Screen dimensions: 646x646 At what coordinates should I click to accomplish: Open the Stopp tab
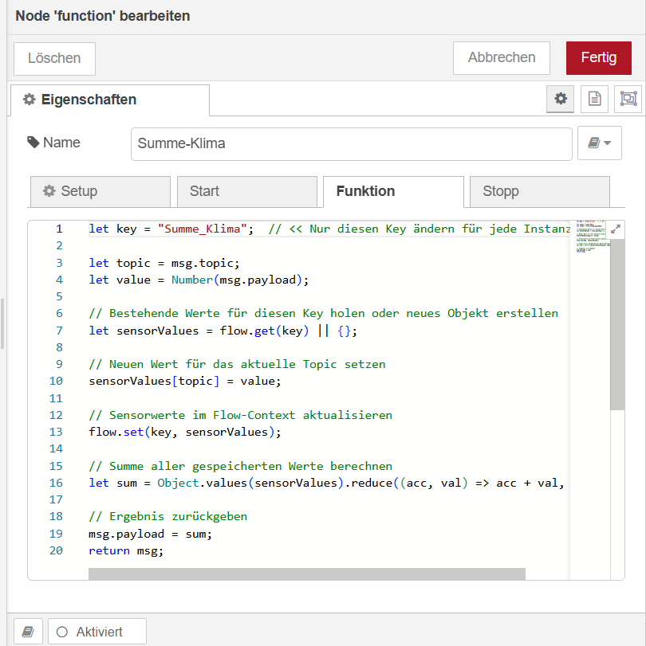(539, 191)
